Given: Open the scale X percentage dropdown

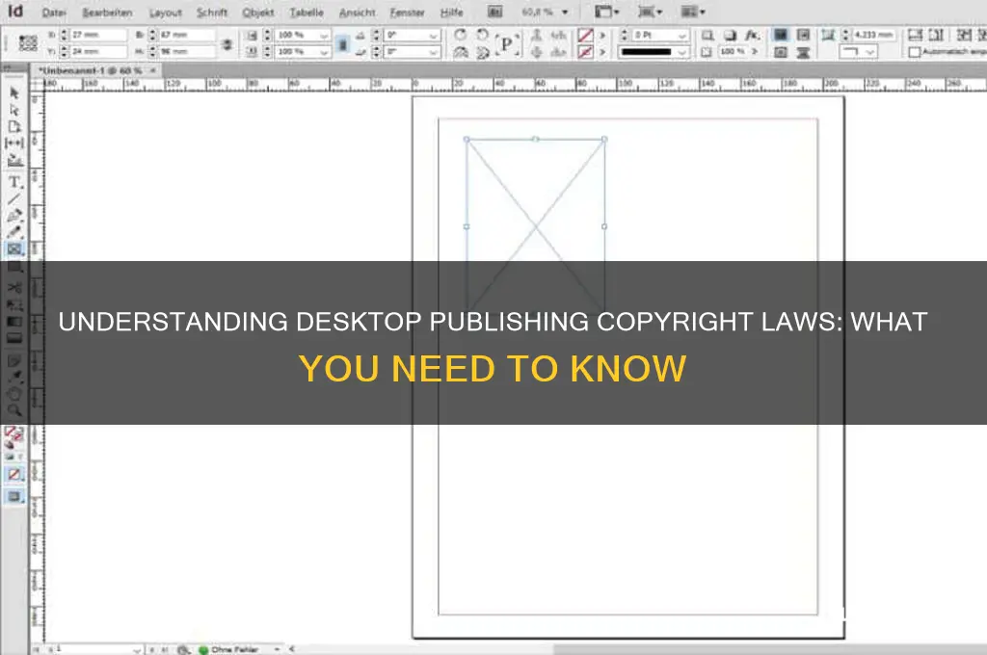Looking at the screenshot, I should coord(324,36).
